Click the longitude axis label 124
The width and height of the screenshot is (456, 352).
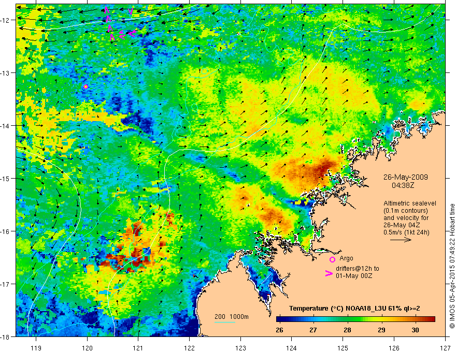tap(292, 348)
